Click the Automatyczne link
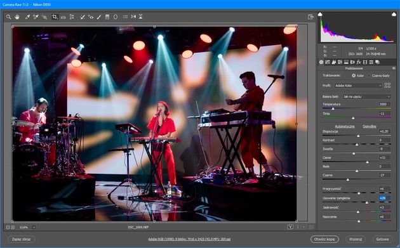 [345, 126]
